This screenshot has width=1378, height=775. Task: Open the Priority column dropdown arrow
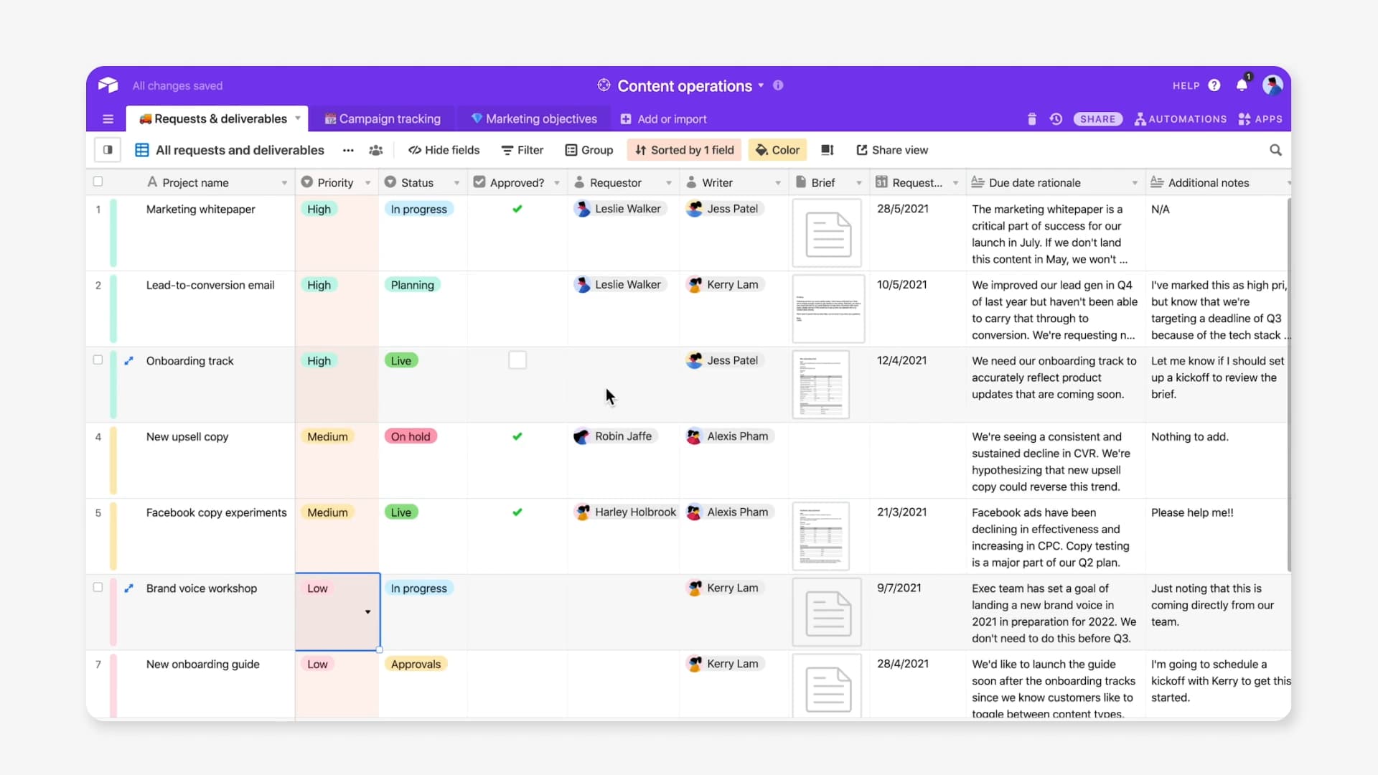click(367, 183)
